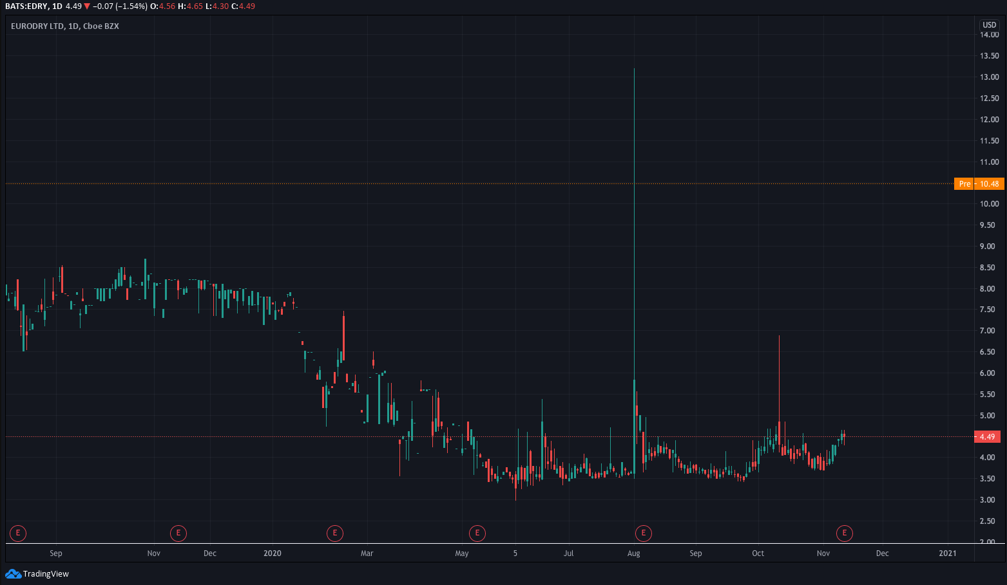Image resolution: width=1007 pixels, height=585 pixels.
Task: Click the Aug label on time axis
Action: click(x=634, y=553)
